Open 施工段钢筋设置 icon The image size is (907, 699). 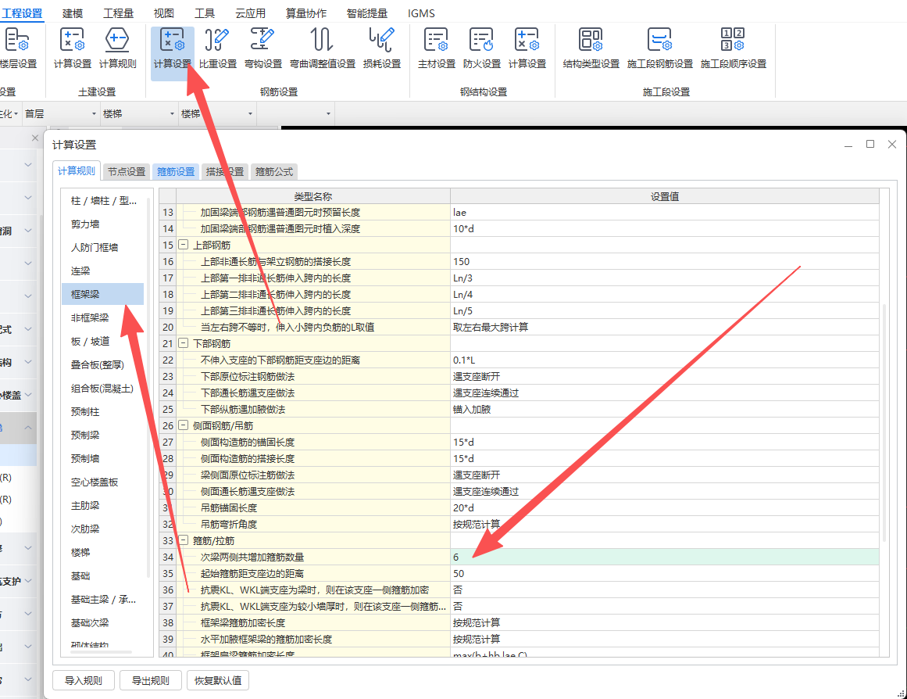659,48
